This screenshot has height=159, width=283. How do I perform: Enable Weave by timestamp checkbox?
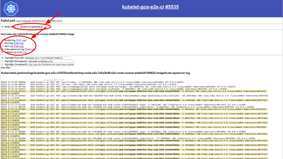(x=18, y=27)
